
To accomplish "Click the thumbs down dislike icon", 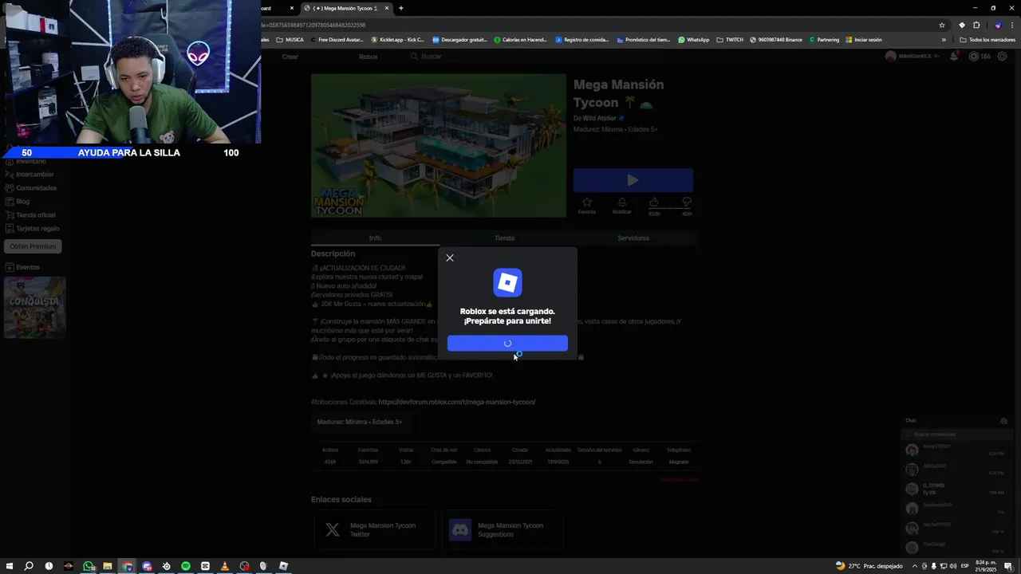I will pyautogui.click(x=686, y=203).
